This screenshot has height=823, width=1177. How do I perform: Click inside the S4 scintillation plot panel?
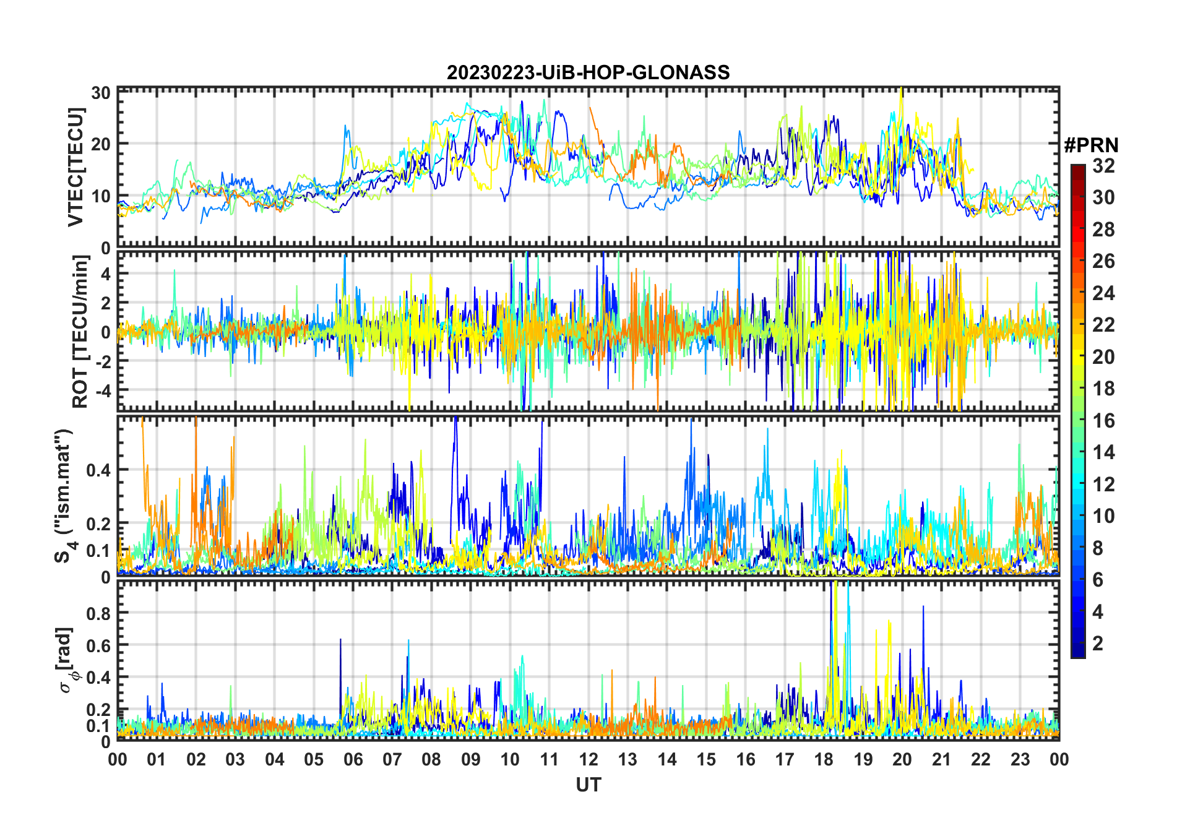click(588, 496)
